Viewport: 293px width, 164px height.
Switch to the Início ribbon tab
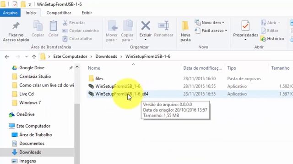click(31, 13)
